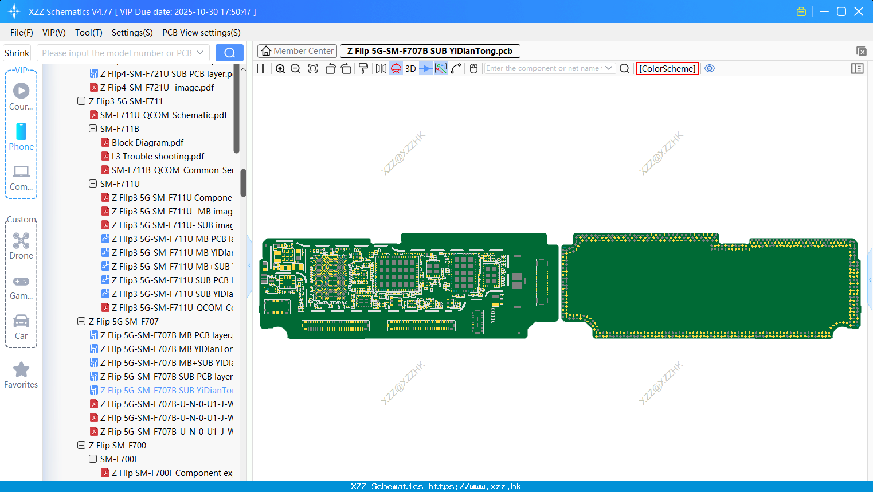The width and height of the screenshot is (873, 492).
Task: Open the paint brush tool
Action: 363,68
